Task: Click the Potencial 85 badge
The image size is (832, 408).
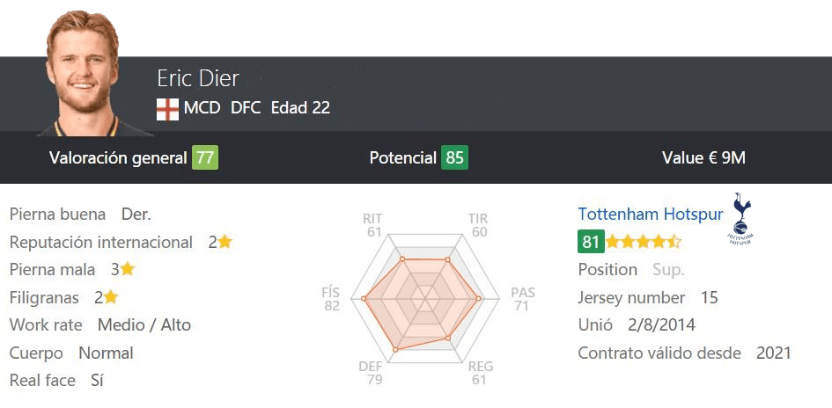Action: (454, 157)
